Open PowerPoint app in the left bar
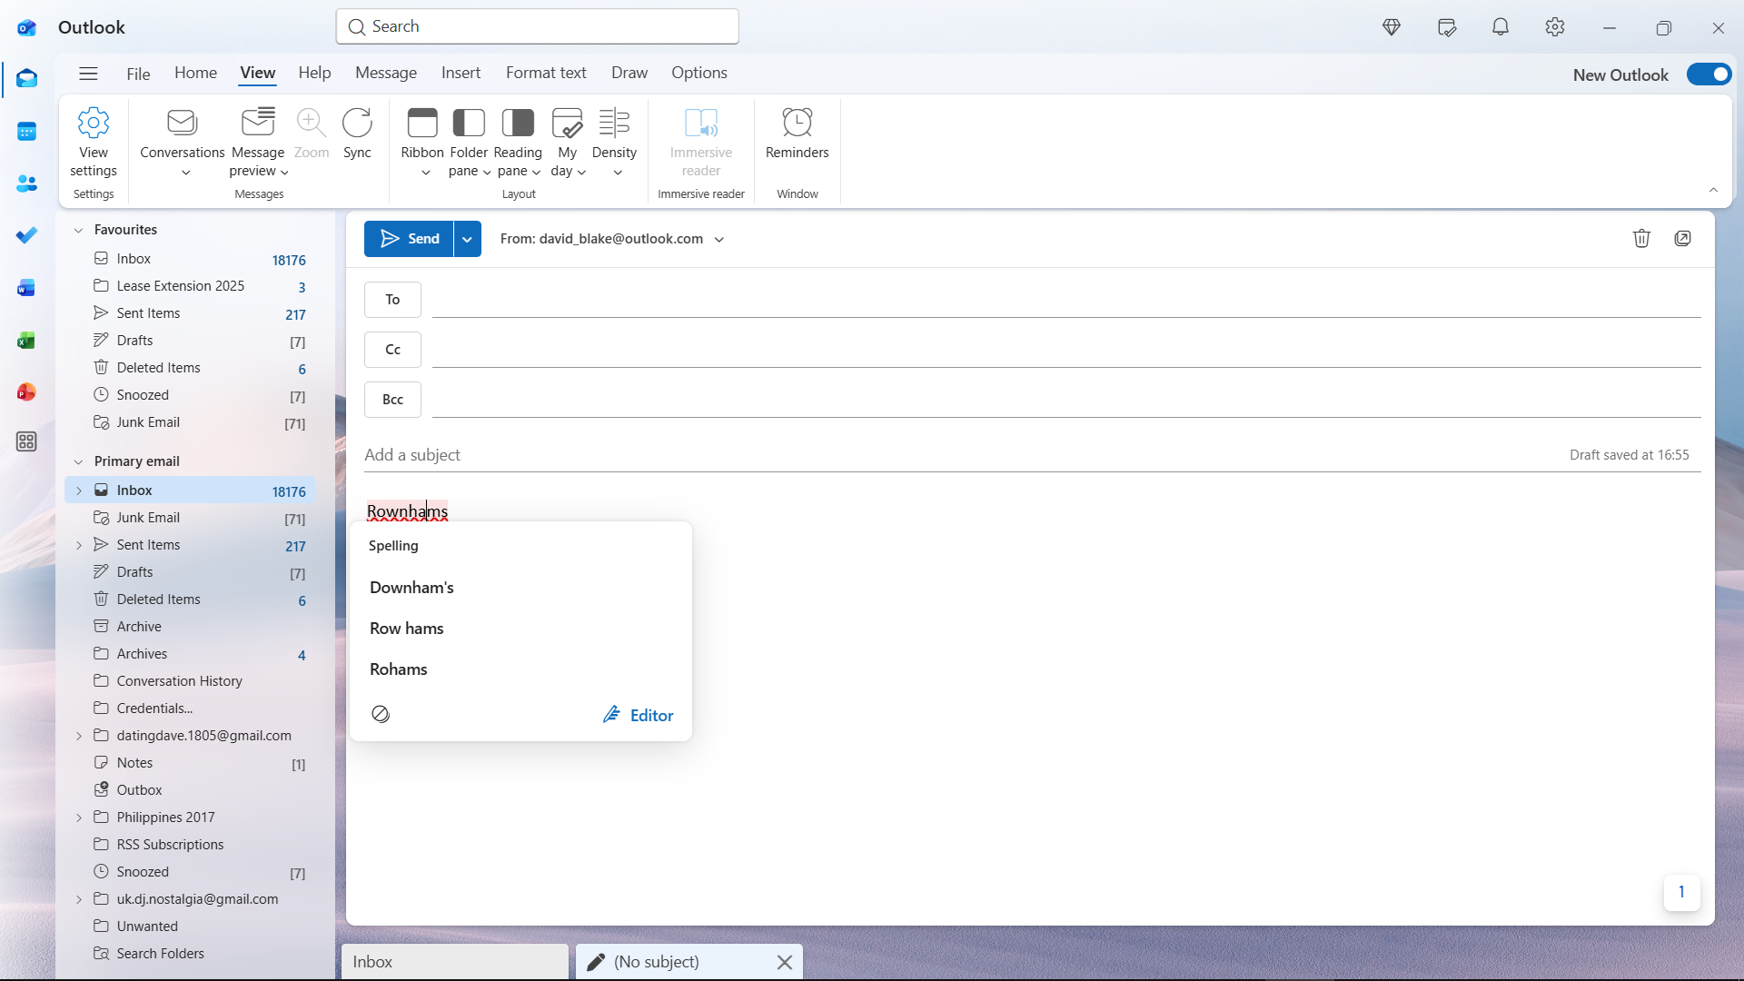 pos(26,391)
